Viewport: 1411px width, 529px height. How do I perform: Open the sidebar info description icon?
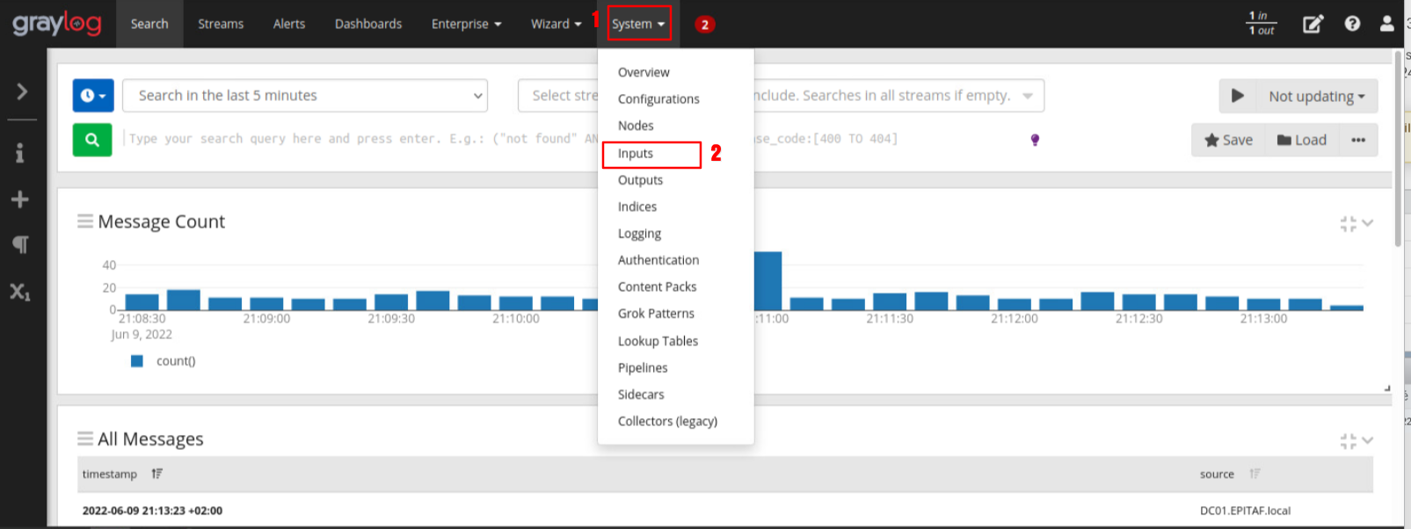(19, 153)
